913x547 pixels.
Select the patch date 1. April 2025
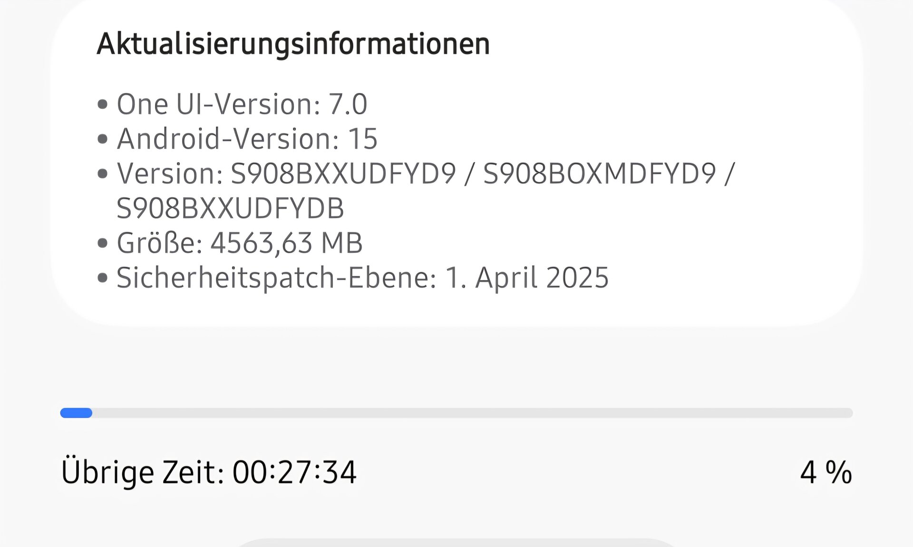pyautogui.click(x=527, y=278)
